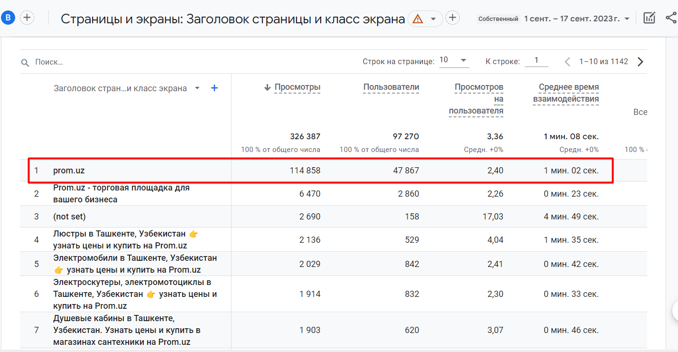This screenshot has height=352, width=678.
Task: Click views value 6 470
Action: tap(310, 194)
